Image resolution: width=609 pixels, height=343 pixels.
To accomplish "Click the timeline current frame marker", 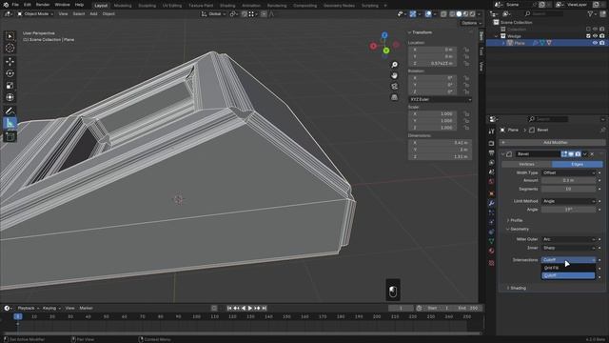I will 18,316.
